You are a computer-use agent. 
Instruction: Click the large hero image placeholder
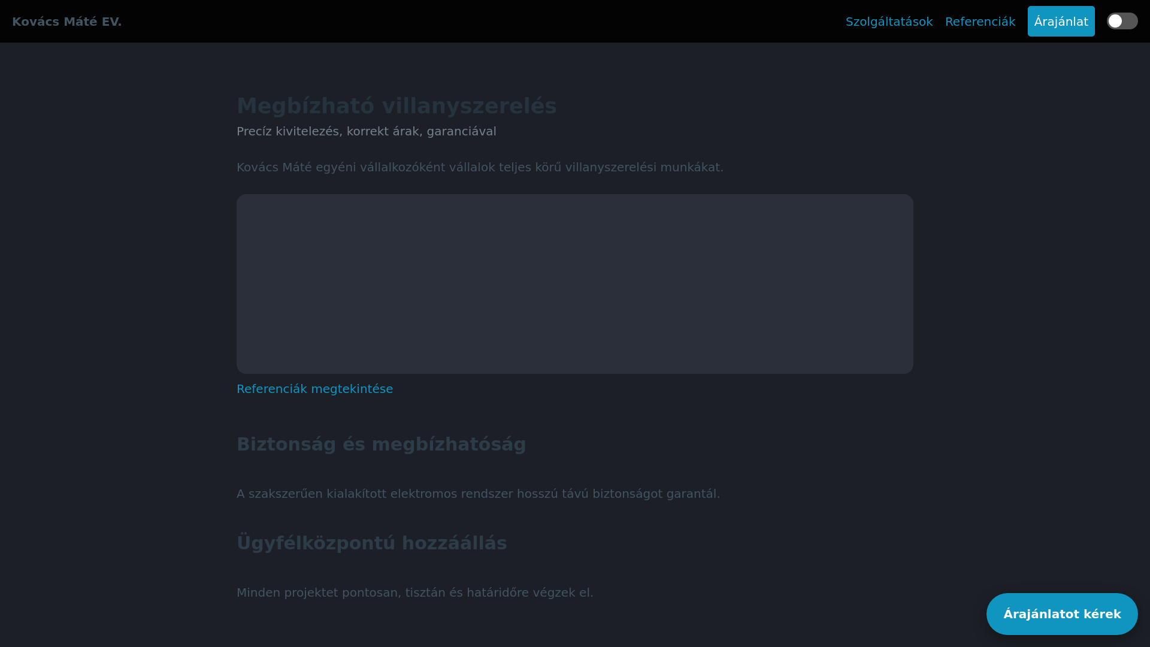[575, 284]
